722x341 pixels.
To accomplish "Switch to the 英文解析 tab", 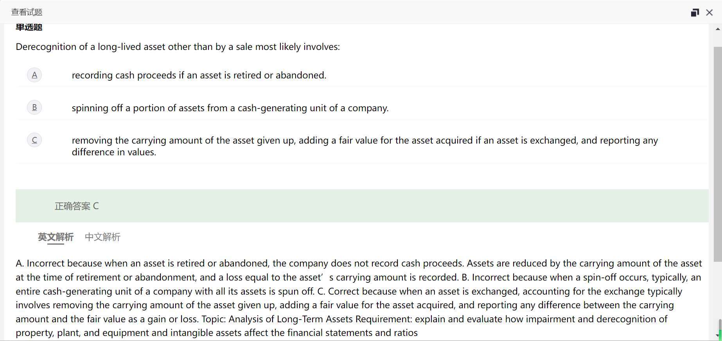I will [x=56, y=237].
